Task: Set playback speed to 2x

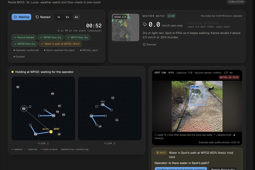Action: coord(67,17)
